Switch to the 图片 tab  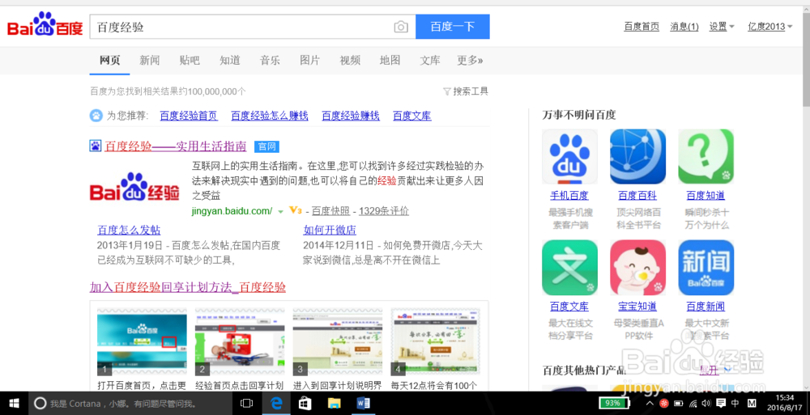pyautogui.click(x=310, y=61)
